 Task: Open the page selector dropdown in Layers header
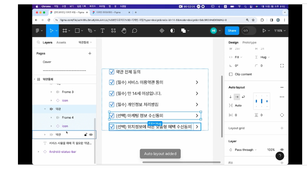coord(85,42)
